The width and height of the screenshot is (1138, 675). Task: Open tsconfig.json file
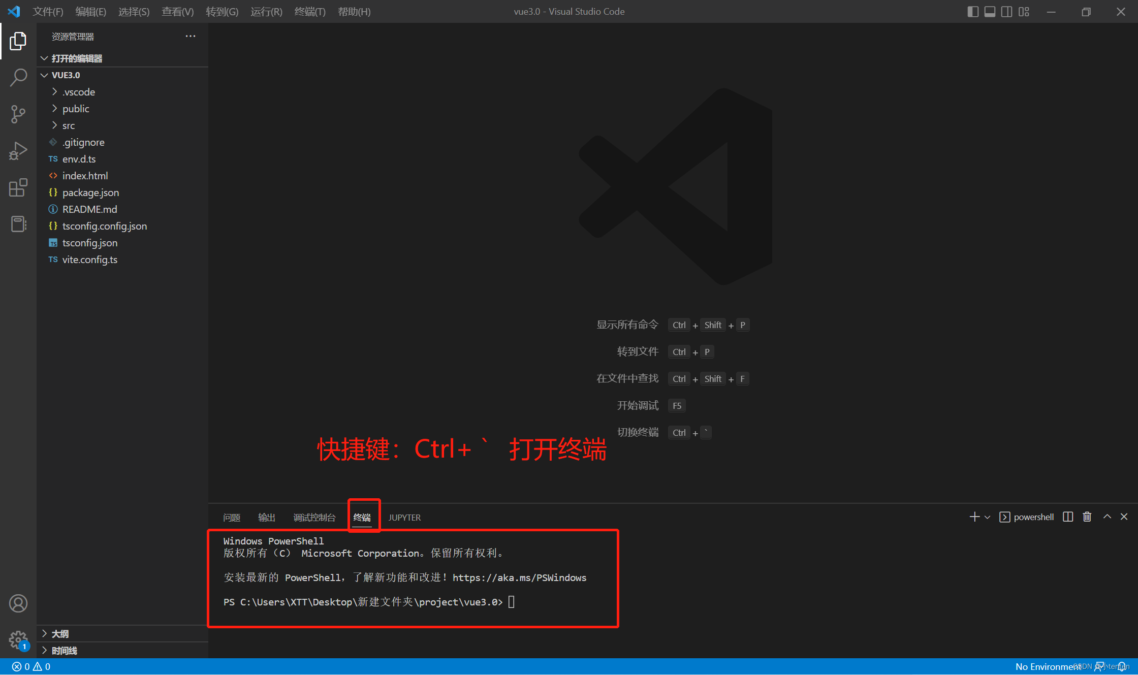122,243
